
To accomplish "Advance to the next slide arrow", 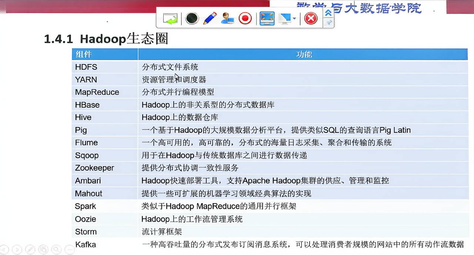I will tap(17, 249).
